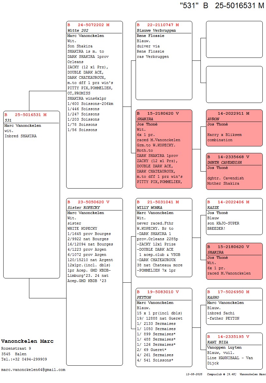Open the Witte 202 sire box
Image resolution: width=266 pixels, height=383 pixels.
pyautogui.click(x=94, y=105)
